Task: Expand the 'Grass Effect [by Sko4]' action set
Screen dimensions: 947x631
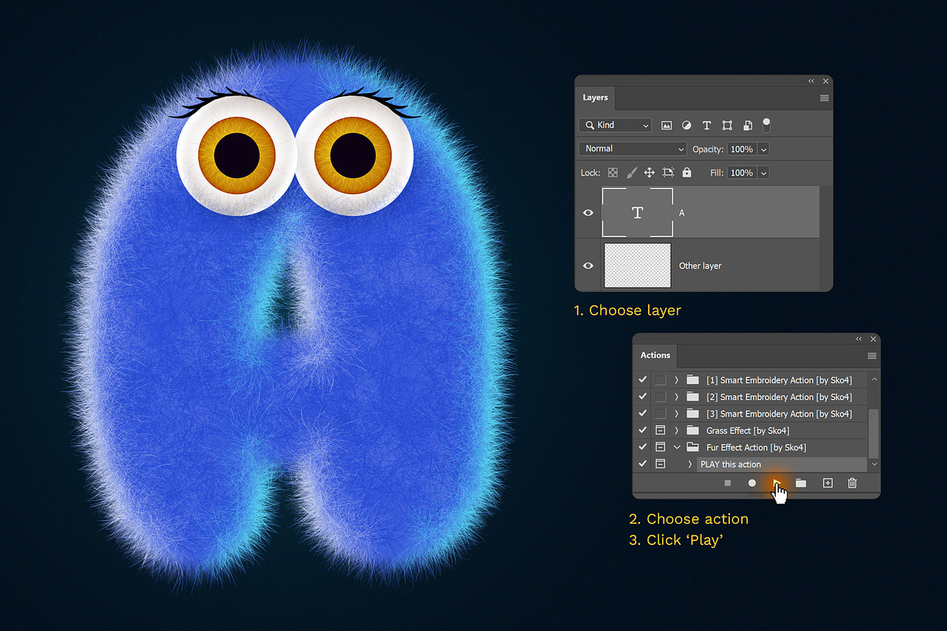Action: [x=676, y=430]
